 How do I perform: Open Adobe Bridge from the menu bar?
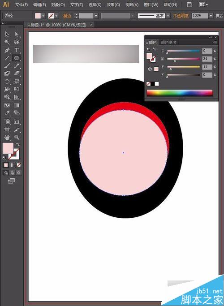189,4
